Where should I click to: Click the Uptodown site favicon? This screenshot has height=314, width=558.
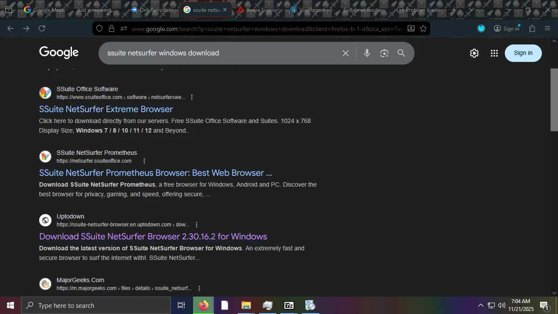(x=45, y=220)
